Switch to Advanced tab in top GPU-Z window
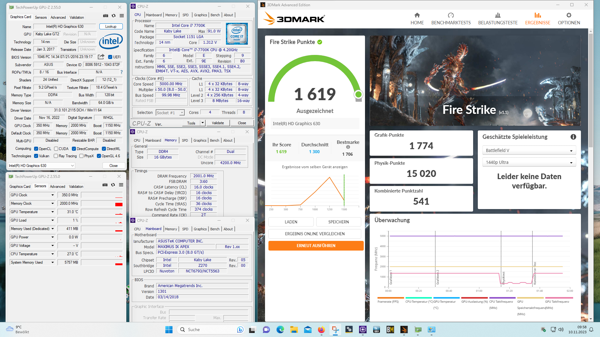 pos(58,17)
